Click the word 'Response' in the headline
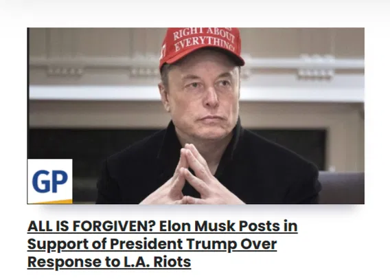 [x=60, y=263]
